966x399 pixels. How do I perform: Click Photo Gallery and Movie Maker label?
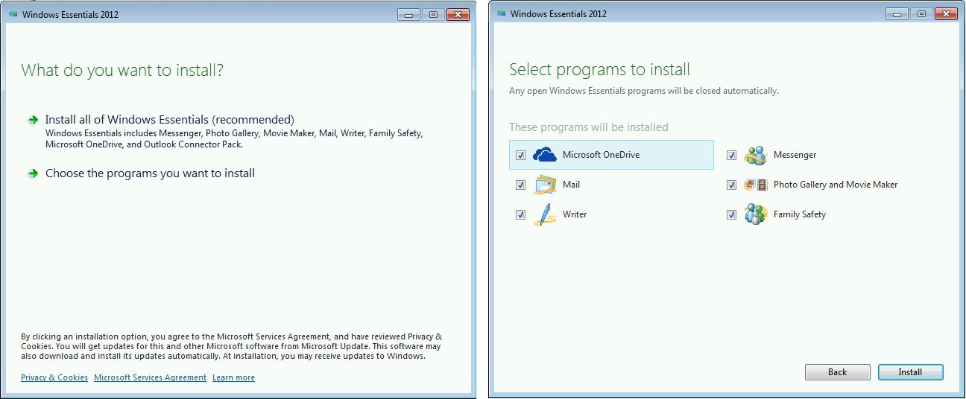click(x=836, y=185)
